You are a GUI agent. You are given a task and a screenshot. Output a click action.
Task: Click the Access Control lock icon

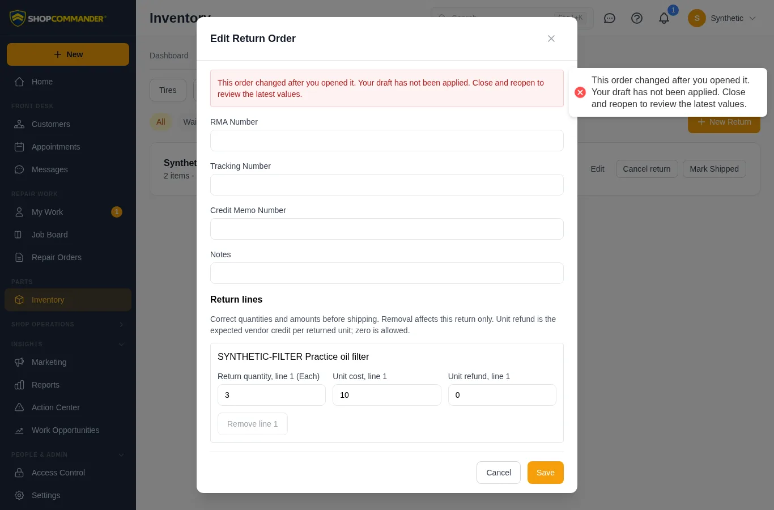pyautogui.click(x=19, y=473)
